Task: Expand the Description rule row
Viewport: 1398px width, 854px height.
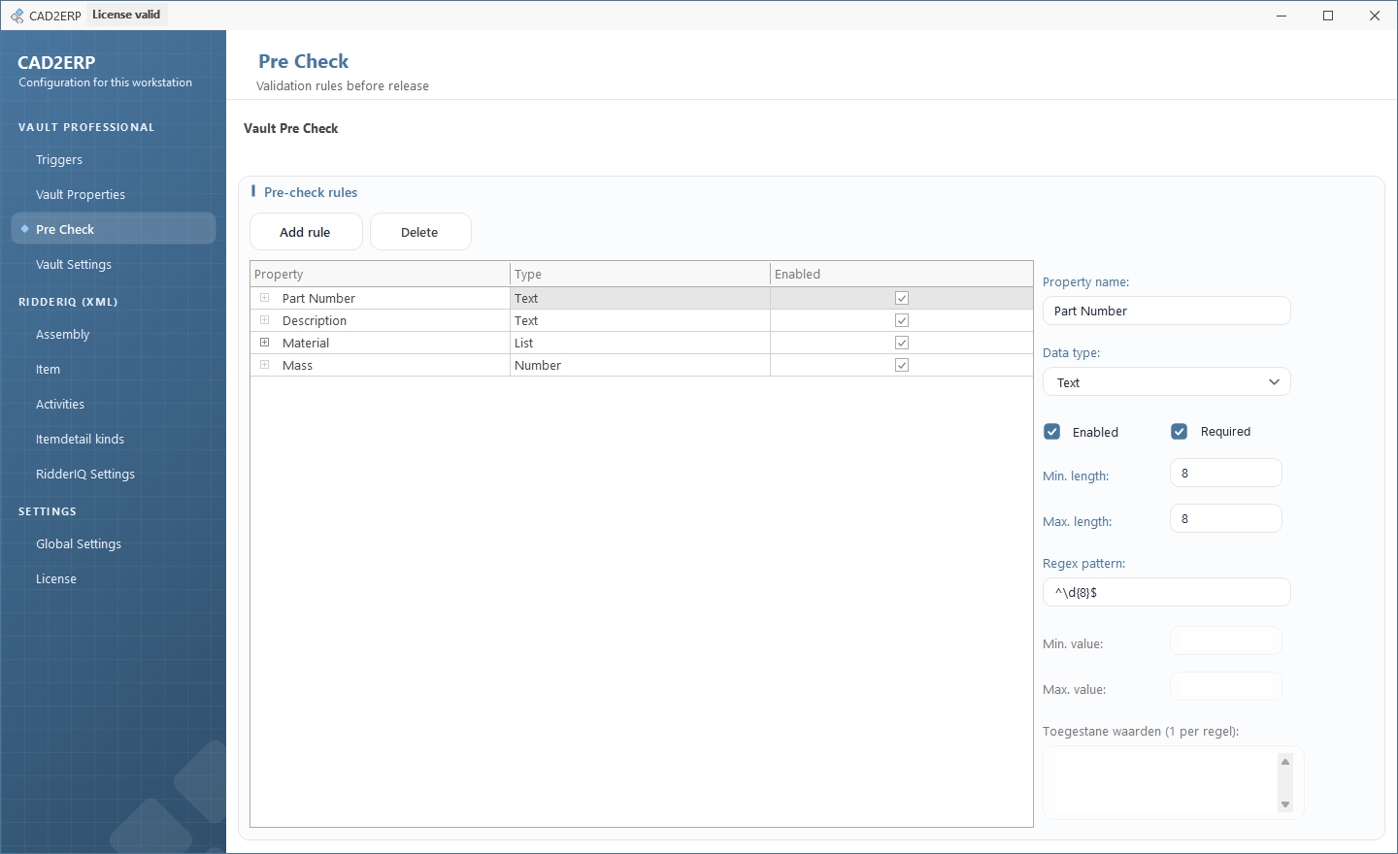Action: click(264, 320)
